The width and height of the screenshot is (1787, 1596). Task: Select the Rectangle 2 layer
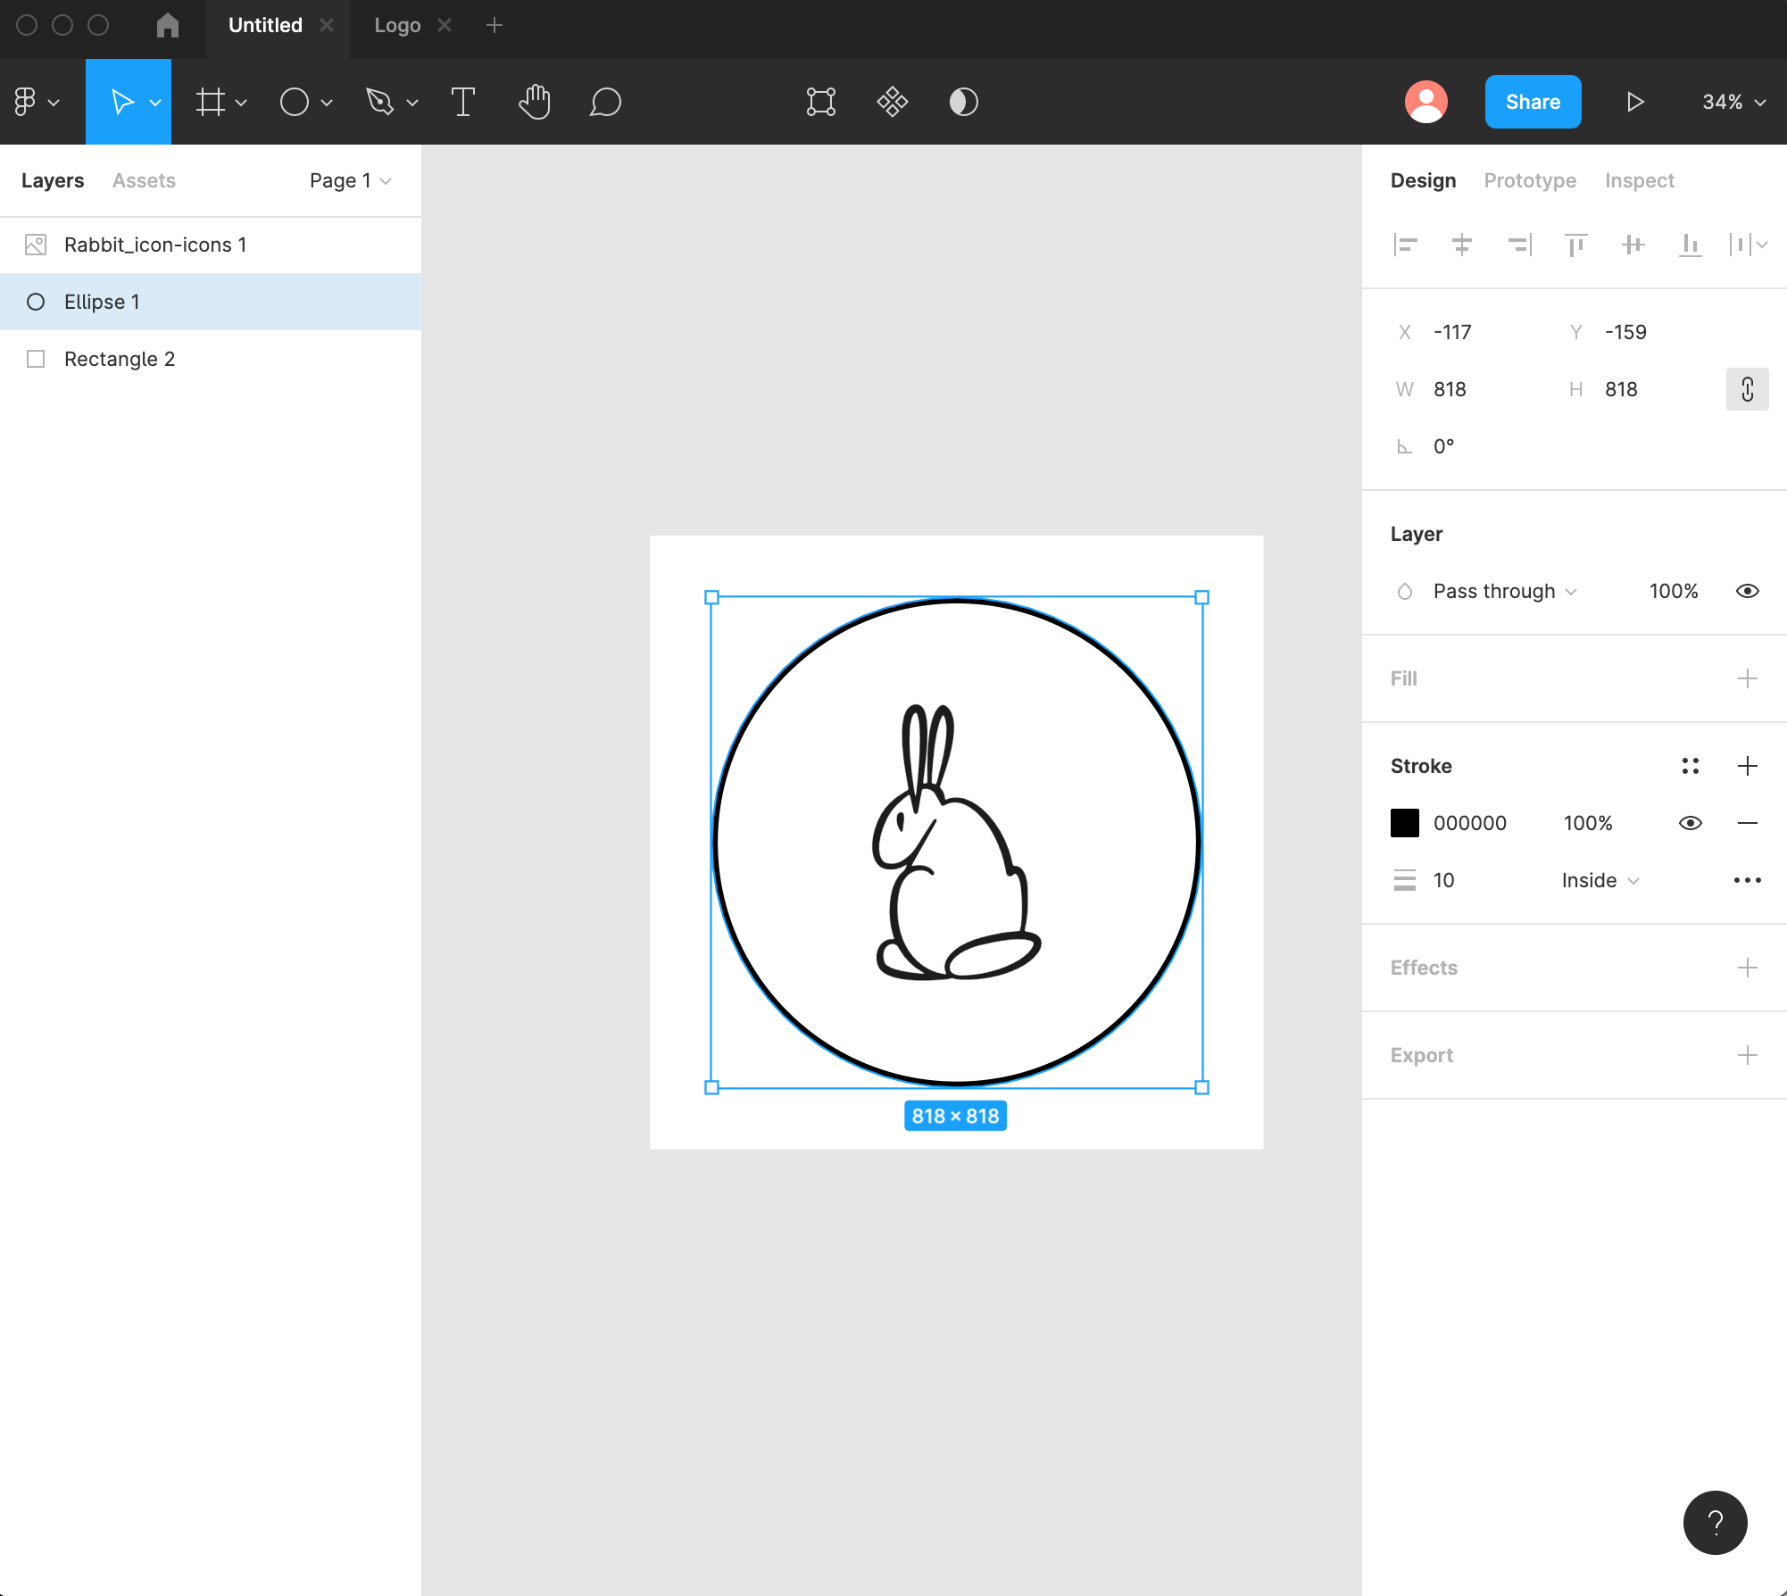(120, 359)
